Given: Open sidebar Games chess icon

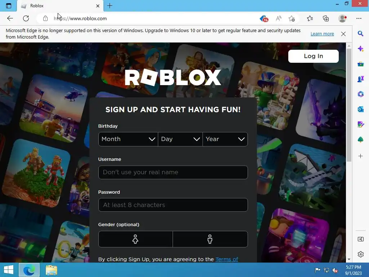Looking at the screenshot, I should [360, 79].
